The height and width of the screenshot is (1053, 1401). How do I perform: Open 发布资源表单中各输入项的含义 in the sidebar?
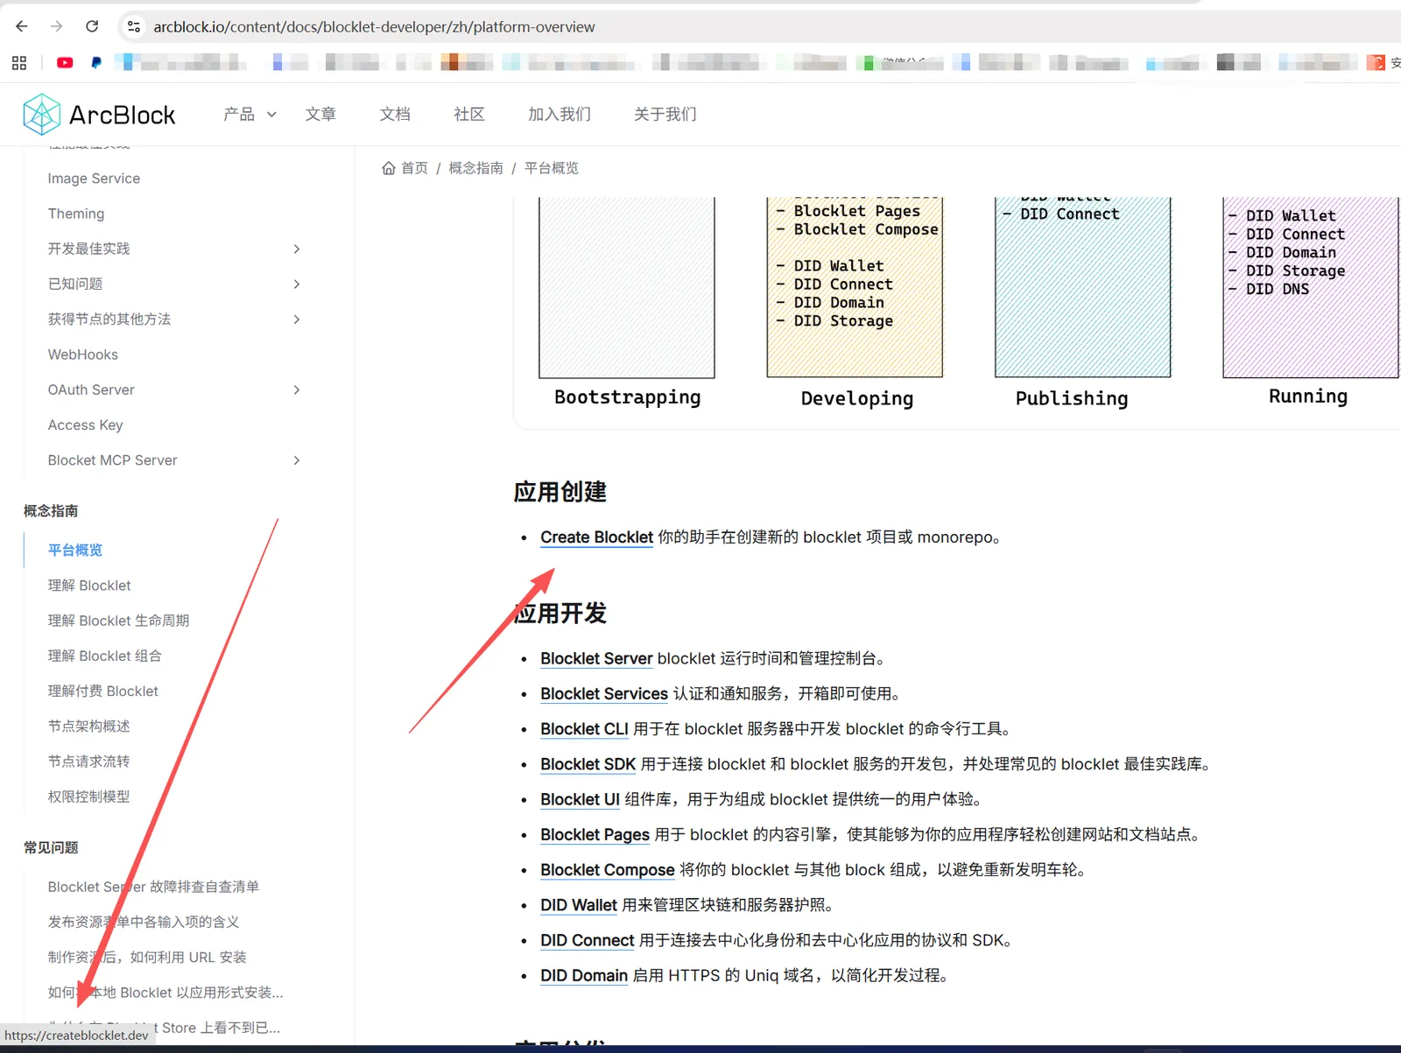[144, 922]
